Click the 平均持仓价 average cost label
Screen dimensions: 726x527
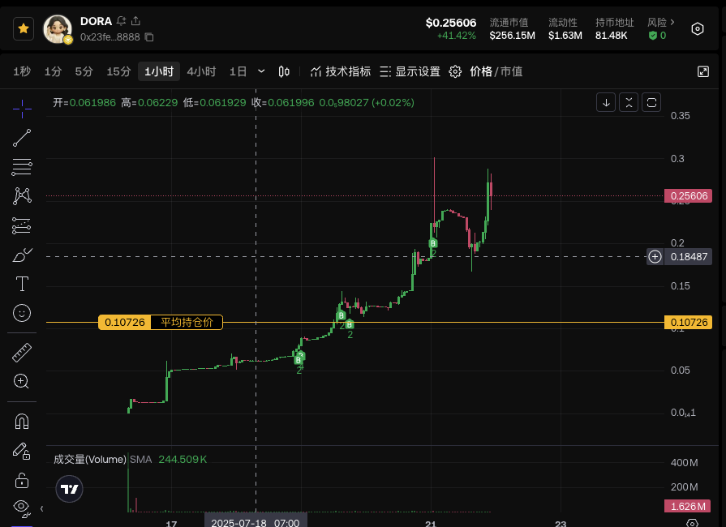coord(187,322)
